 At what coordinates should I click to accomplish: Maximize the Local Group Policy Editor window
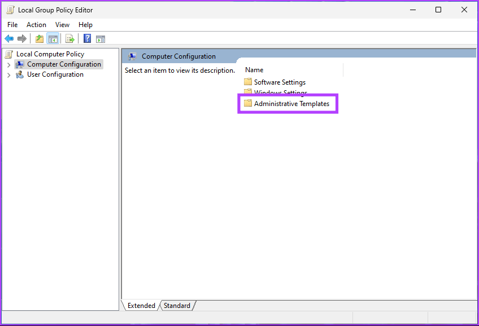tap(438, 10)
